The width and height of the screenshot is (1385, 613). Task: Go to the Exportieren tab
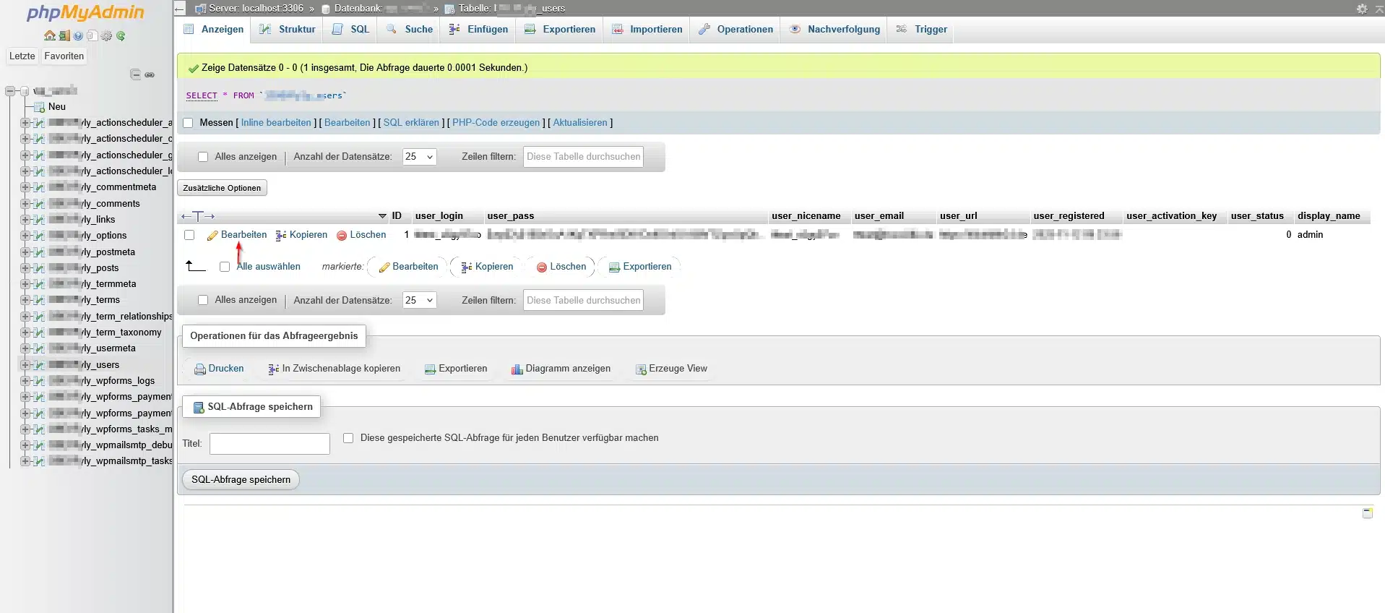click(x=560, y=30)
